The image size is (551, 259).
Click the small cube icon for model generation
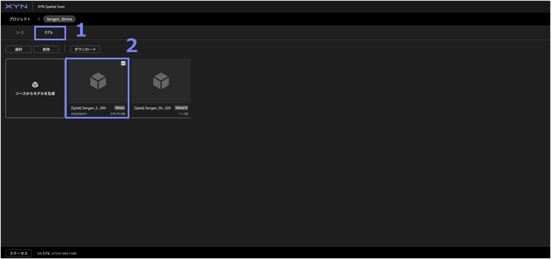coord(35,85)
